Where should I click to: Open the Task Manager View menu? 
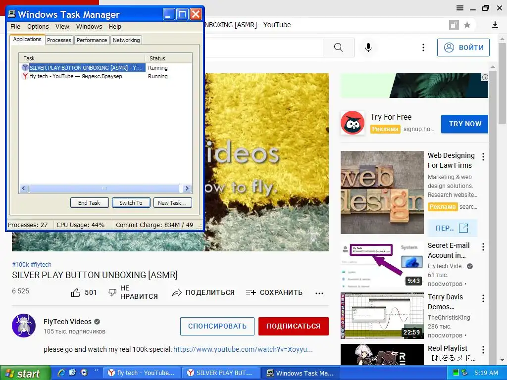point(62,27)
